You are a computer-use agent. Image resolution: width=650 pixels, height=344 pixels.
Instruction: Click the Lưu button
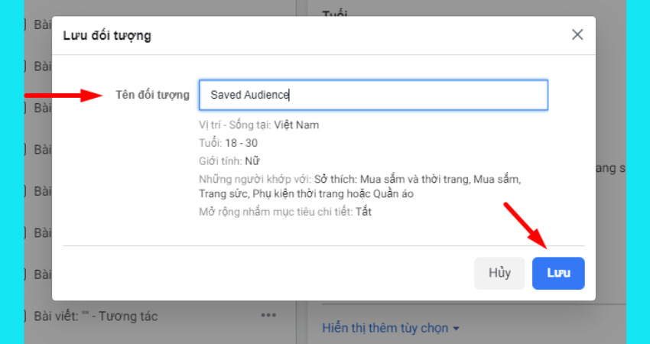click(558, 273)
